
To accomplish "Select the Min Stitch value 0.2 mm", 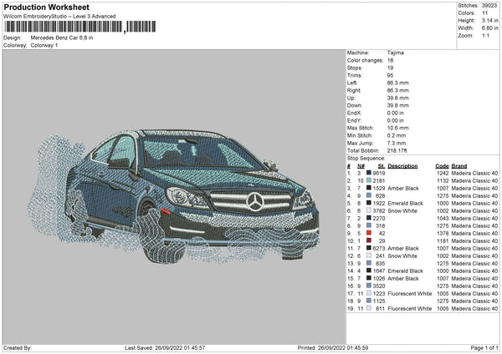I will (397, 136).
